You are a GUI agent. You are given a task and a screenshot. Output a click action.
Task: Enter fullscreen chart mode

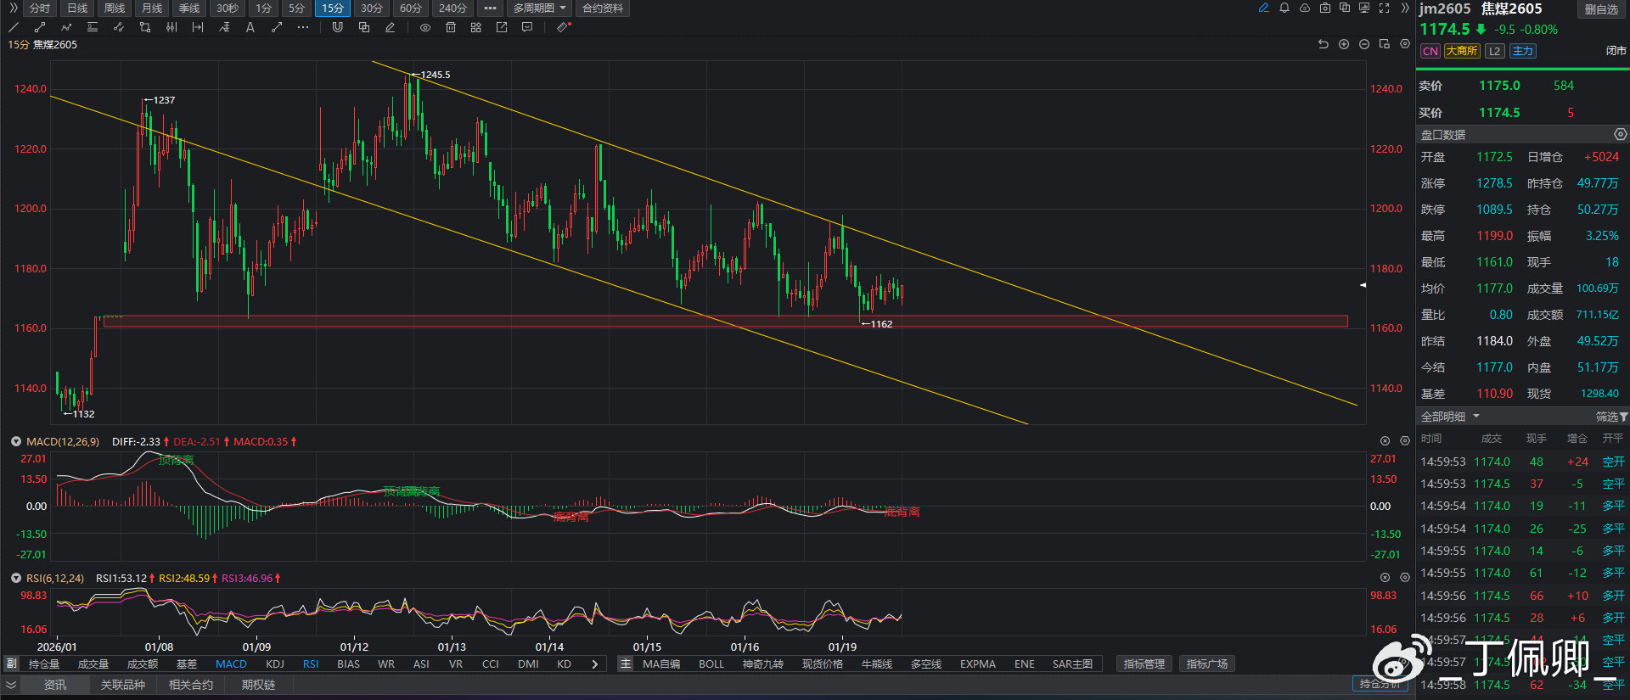coord(1385,8)
